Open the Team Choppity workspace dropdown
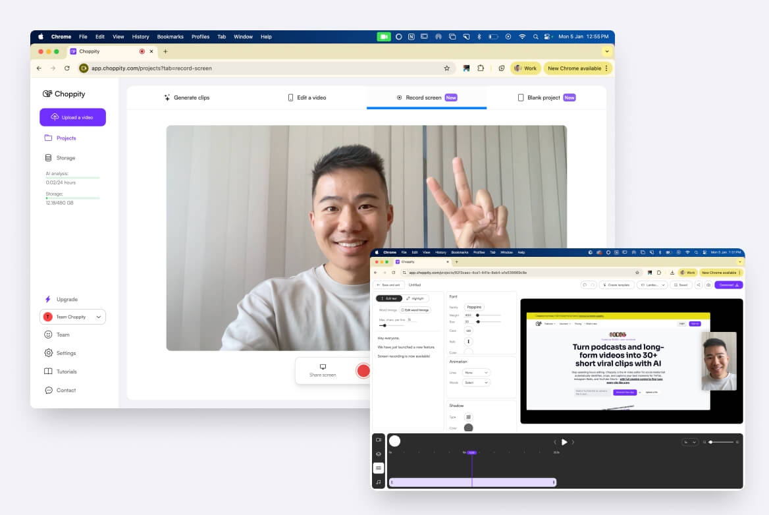 pyautogui.click(x=72, y=317)
